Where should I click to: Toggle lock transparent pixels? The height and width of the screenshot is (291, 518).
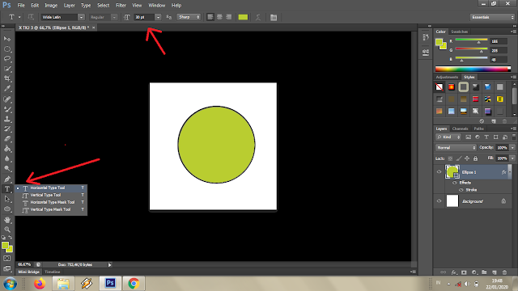tap(450, 158)
